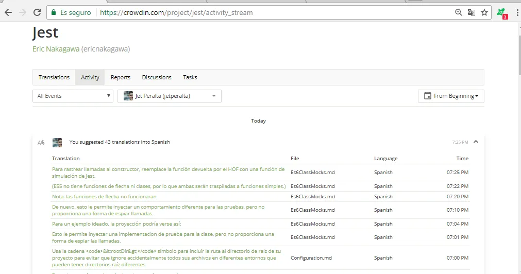Bookmark page with the star icon
521x274 pixels.
pos(484,13)
